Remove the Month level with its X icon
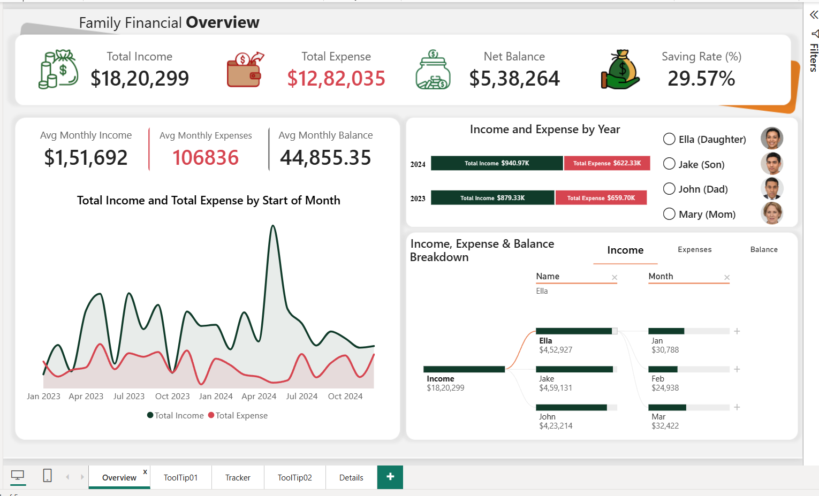The width and height of the screenshot is (819, 496). click(x=727, y=277)
